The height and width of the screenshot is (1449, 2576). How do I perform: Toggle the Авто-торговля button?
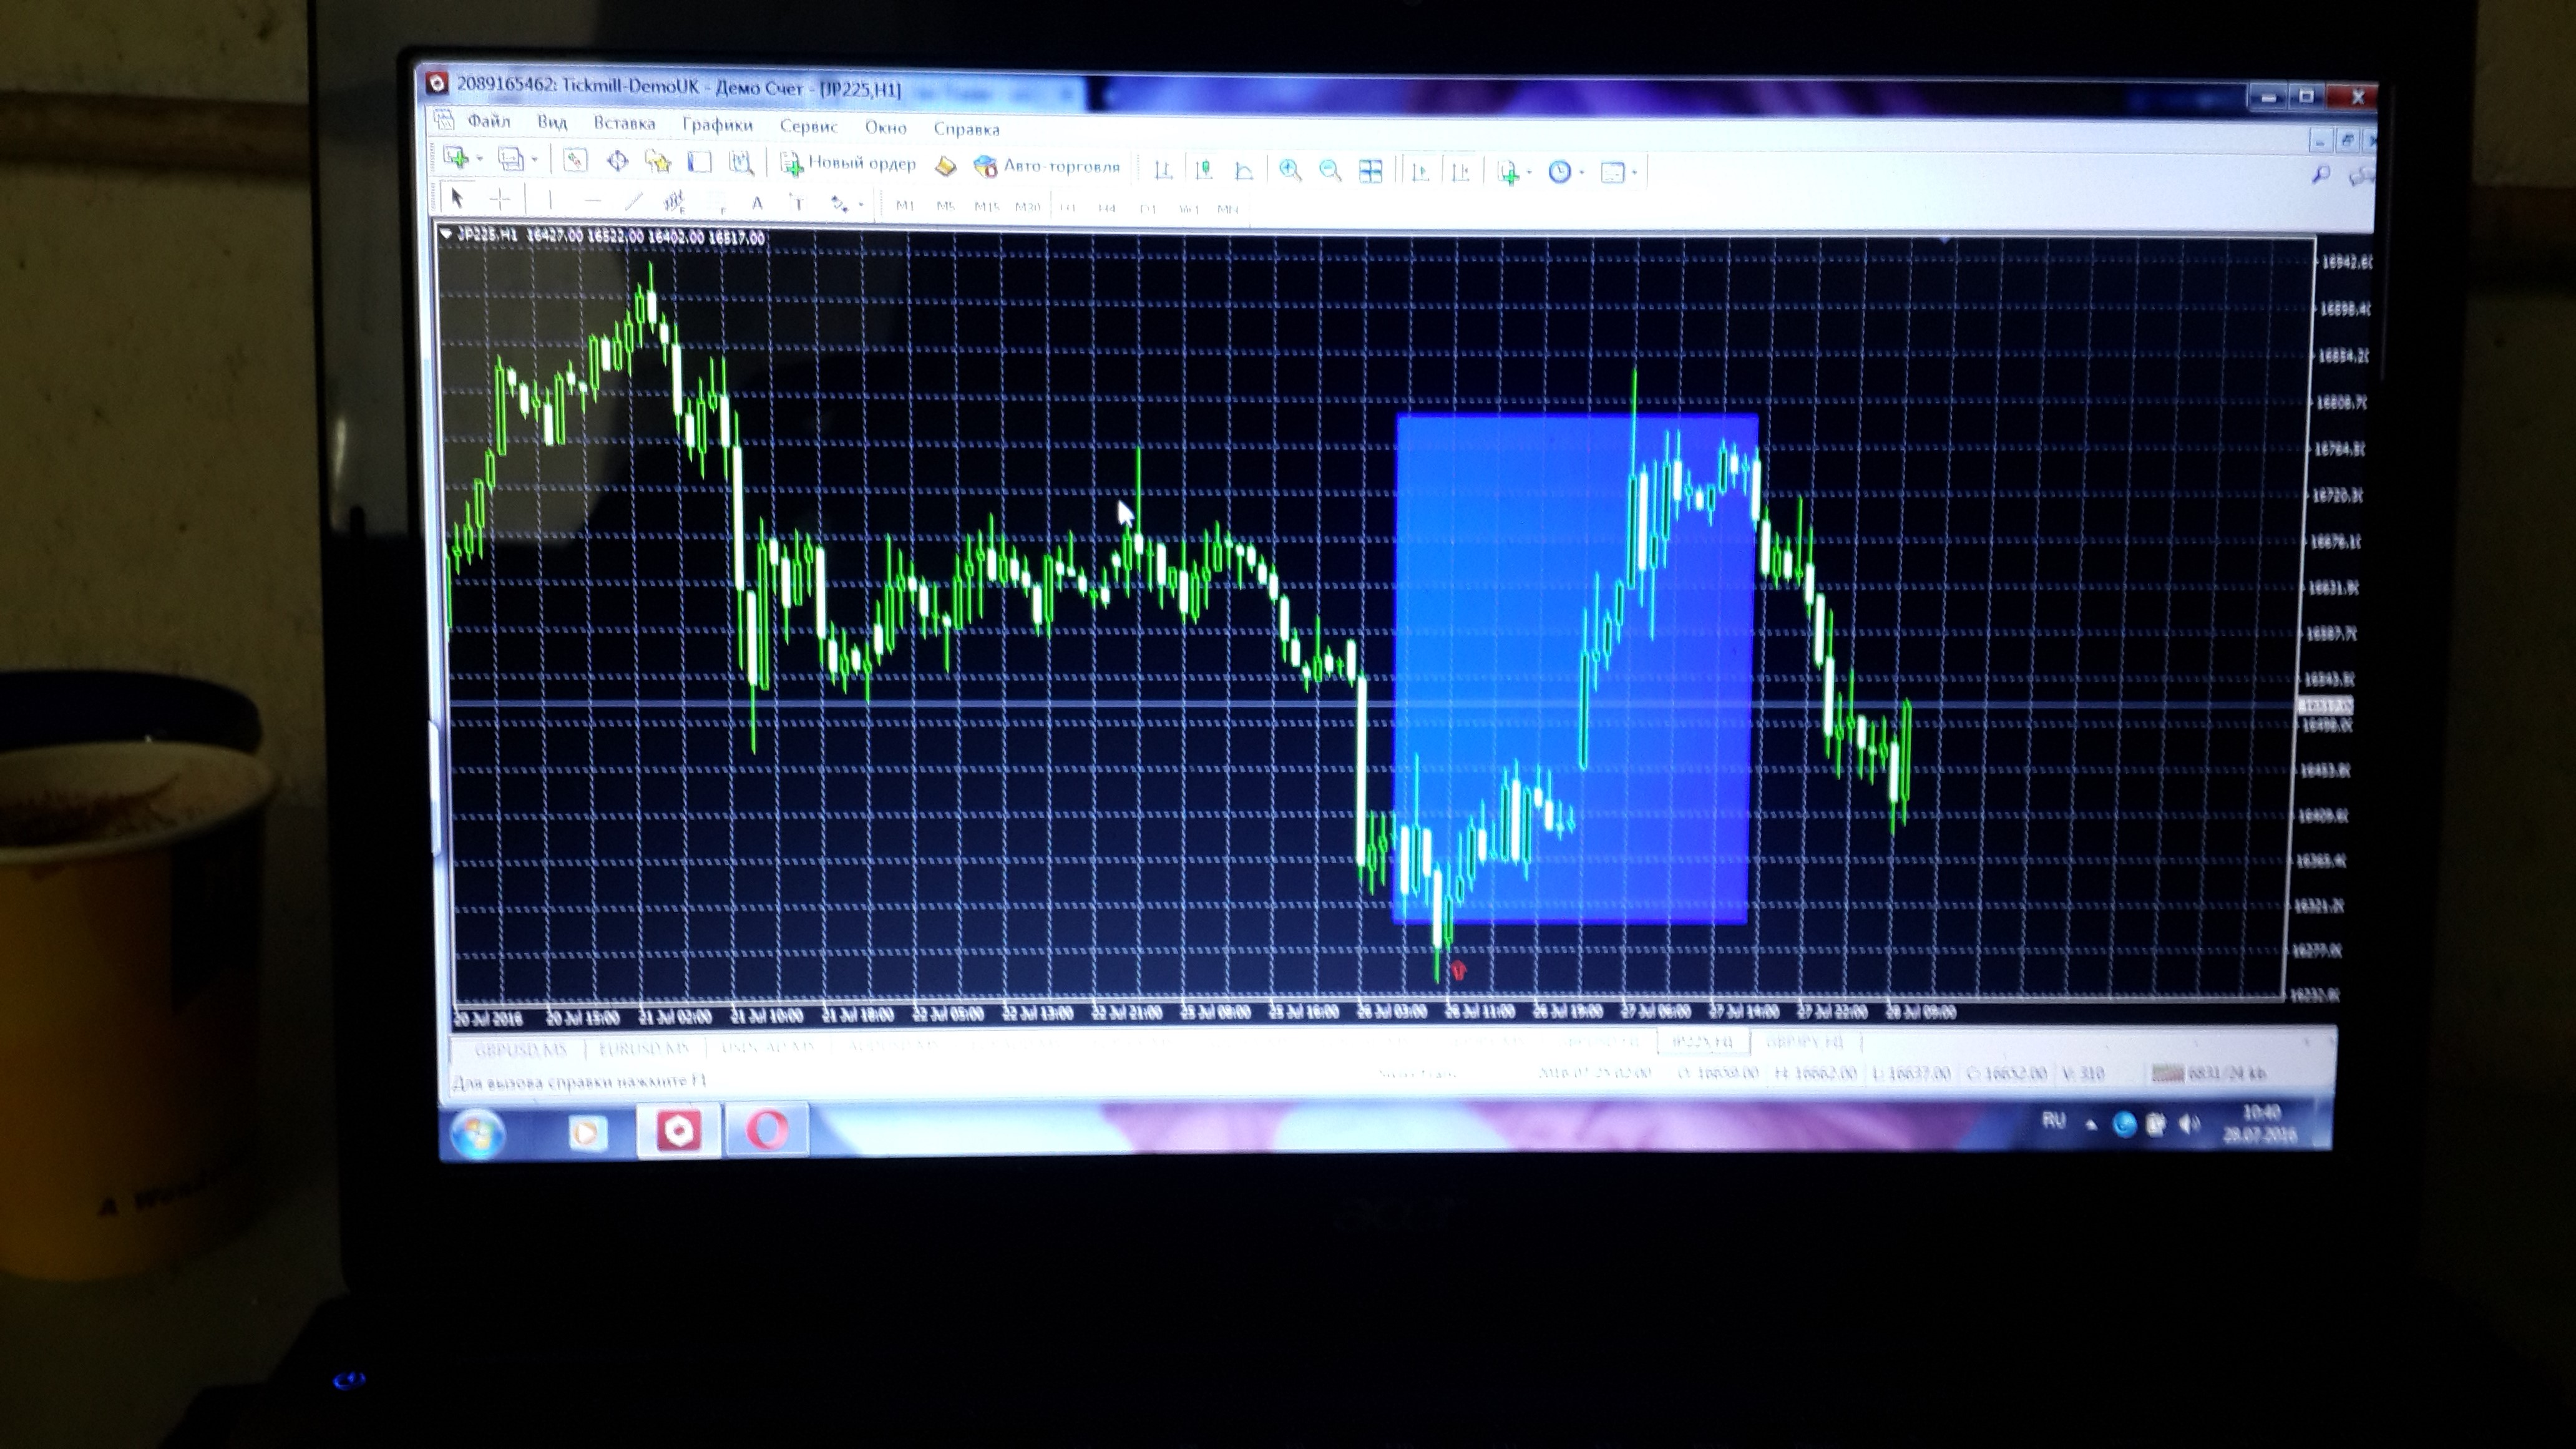1046,166
